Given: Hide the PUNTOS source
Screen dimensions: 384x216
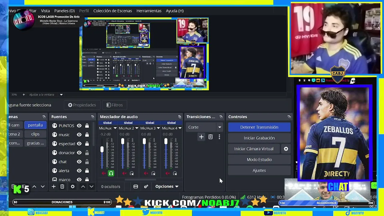Looking at the screenshot, I should click(x=79, y=126).
